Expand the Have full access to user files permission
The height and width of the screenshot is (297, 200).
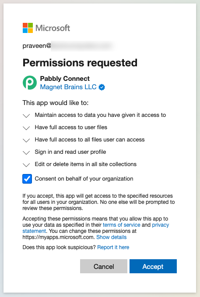pyautogui.click(x=26, y=128)
